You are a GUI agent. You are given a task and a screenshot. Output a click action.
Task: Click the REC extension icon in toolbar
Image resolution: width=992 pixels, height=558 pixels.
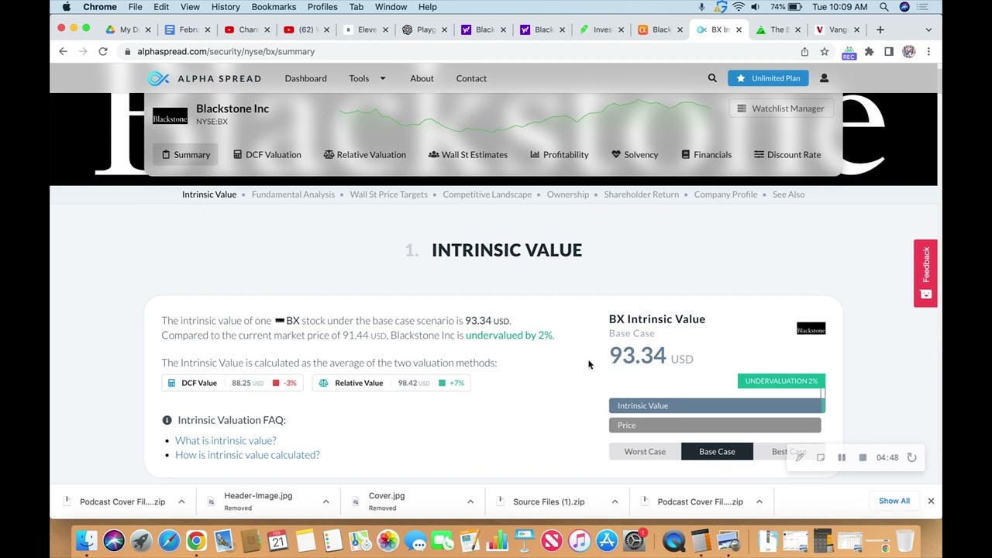pyautogui.click(x=849, y=52)
